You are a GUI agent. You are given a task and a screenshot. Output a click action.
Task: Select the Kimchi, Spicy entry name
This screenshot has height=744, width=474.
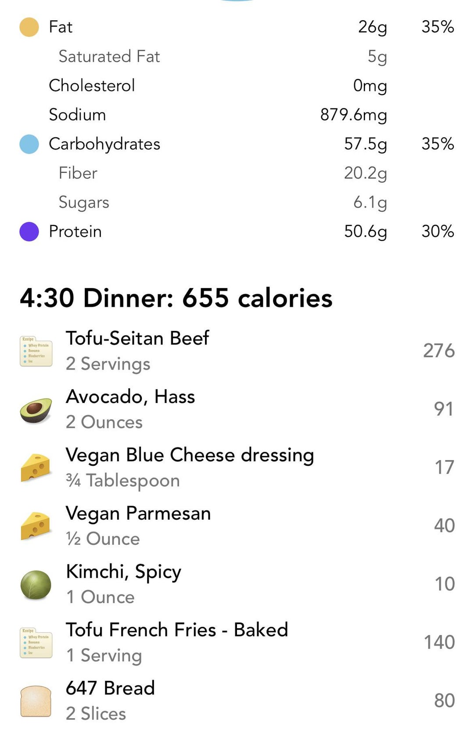click(123, 572)
